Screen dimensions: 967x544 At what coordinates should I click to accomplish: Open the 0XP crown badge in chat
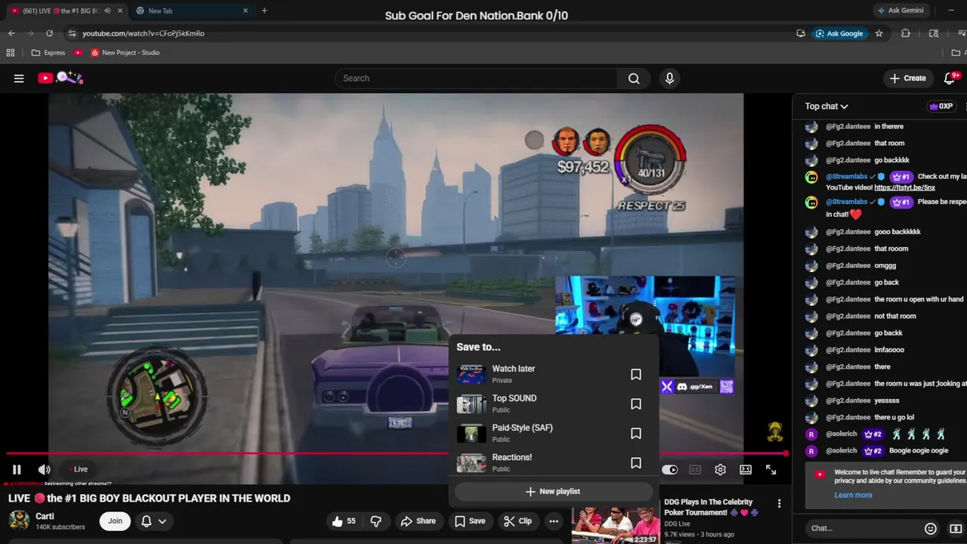point(941,107)
